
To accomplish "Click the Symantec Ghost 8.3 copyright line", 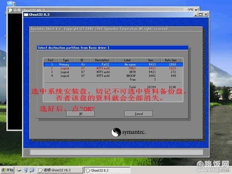I will tap(99, 29).
